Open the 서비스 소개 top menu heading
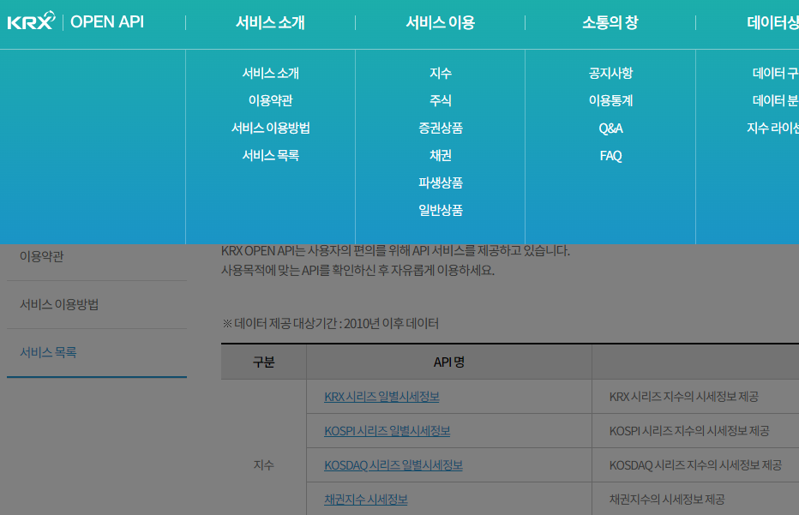Image resolution: width=799 pixels, height=515 pixels. click(x=270, y=22)
